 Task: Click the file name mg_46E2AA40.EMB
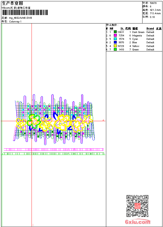[x=21, y=18]
